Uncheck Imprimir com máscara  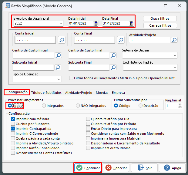click(13, 119)
